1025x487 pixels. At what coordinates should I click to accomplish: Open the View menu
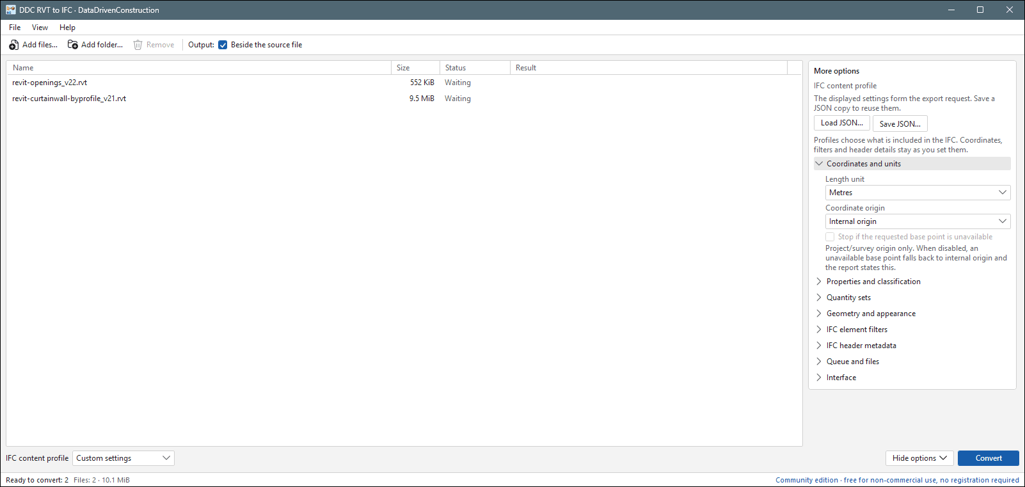click(x=40, y=28)
